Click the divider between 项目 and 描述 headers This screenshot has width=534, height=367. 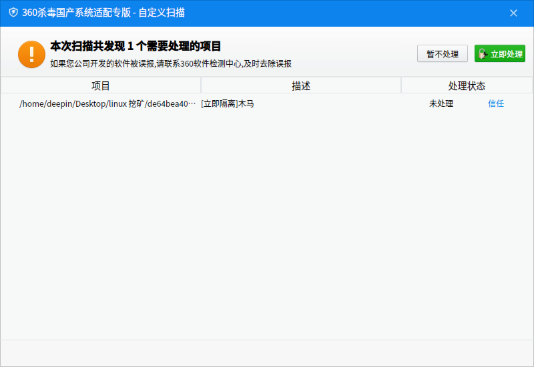(201, 85)
